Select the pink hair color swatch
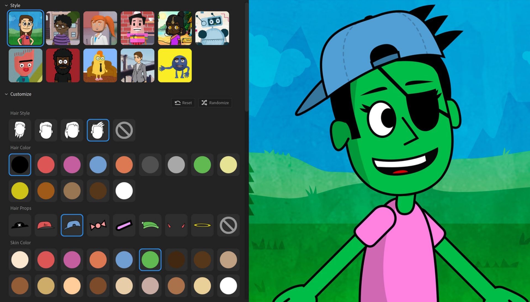Viewport: 530px width, 302px height. point(71,165)
